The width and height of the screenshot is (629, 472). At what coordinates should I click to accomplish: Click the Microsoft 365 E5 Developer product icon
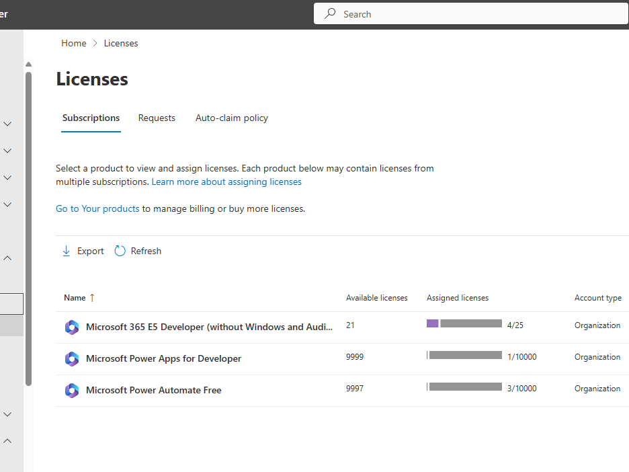coord(72,327)
